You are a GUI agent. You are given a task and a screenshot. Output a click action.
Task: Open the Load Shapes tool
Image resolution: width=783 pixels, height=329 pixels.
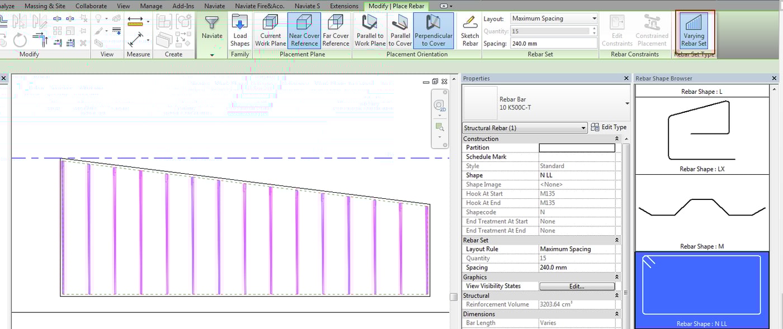click(240, 30)
